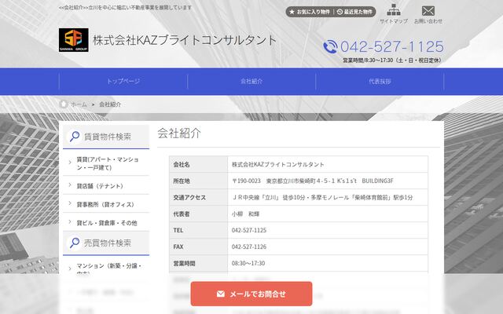Click the メールでお問合せ button

coord(251,294)
